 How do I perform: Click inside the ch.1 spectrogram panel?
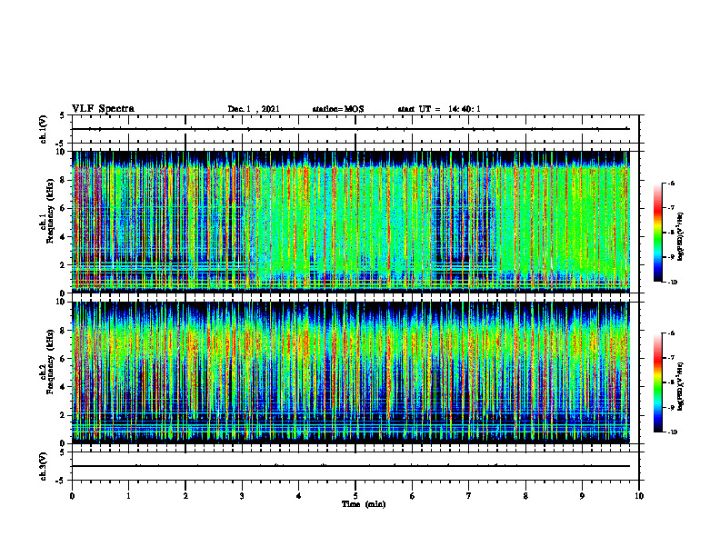click(351, 222)
